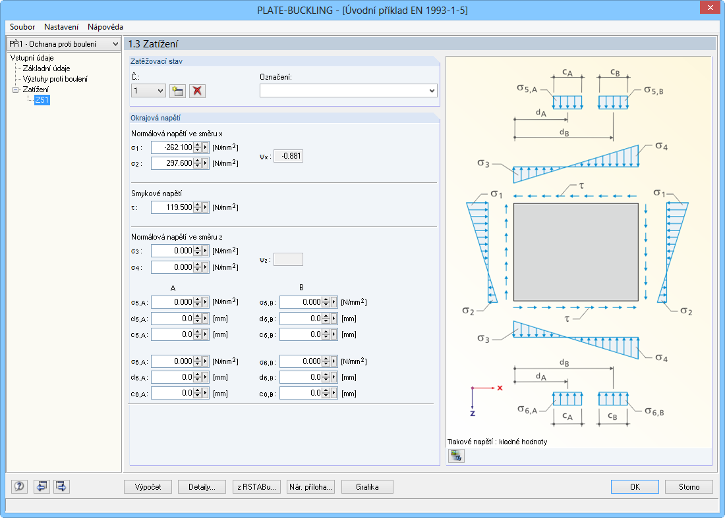725x518 pixels.
Task: Click the σ3 input field
Action: [173, 251]
